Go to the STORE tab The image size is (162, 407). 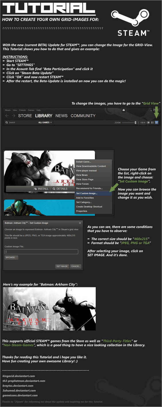pos(25,116)
